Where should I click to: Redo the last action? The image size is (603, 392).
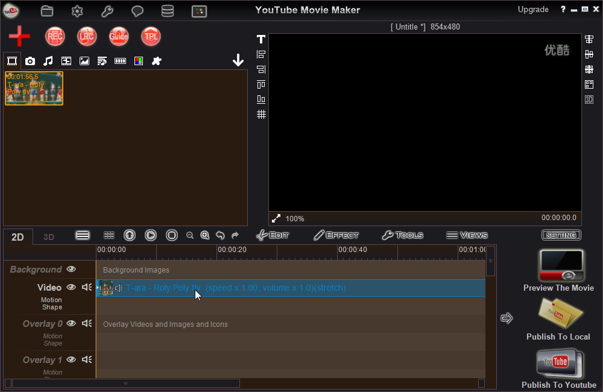pos(235,235)
